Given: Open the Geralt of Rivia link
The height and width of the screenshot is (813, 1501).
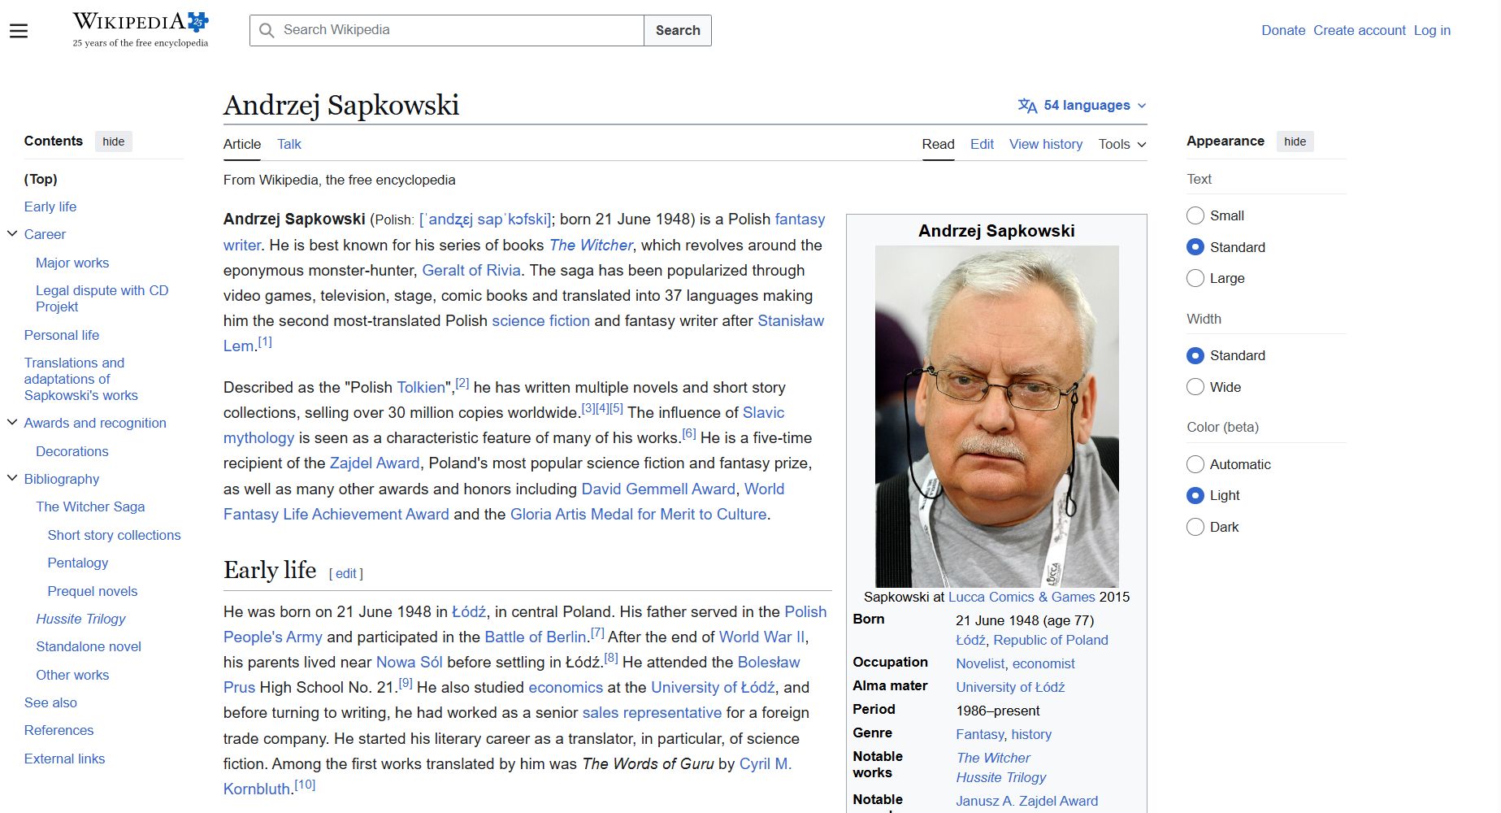Looking at the screenshot, I should 471,270.
